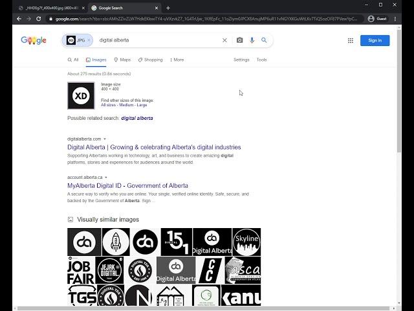Open the Skyline logo thumbnail

[x=246, y=242]
